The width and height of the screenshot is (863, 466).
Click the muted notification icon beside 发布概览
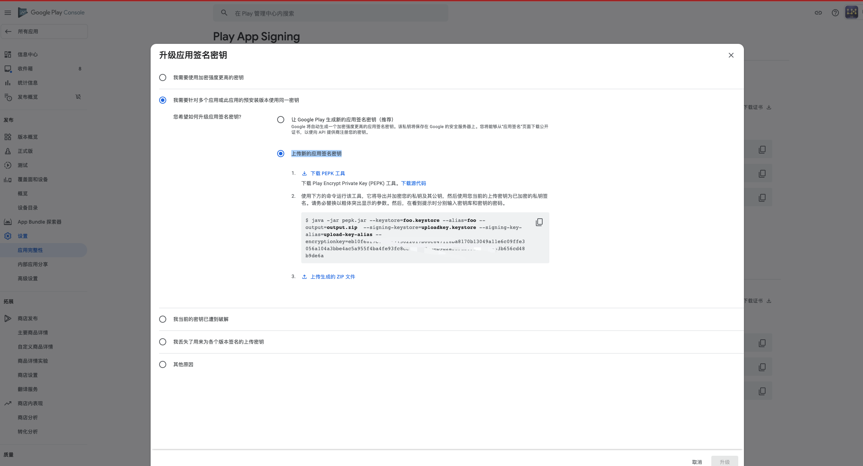[x=78, y=97]
